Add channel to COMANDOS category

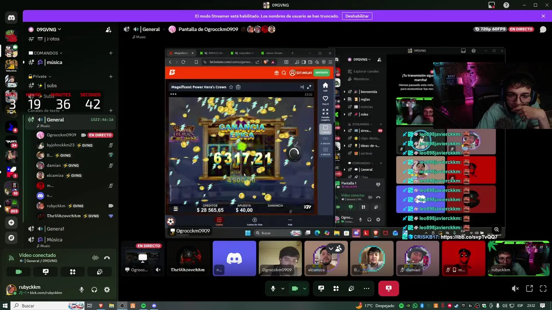coord(111,53)
